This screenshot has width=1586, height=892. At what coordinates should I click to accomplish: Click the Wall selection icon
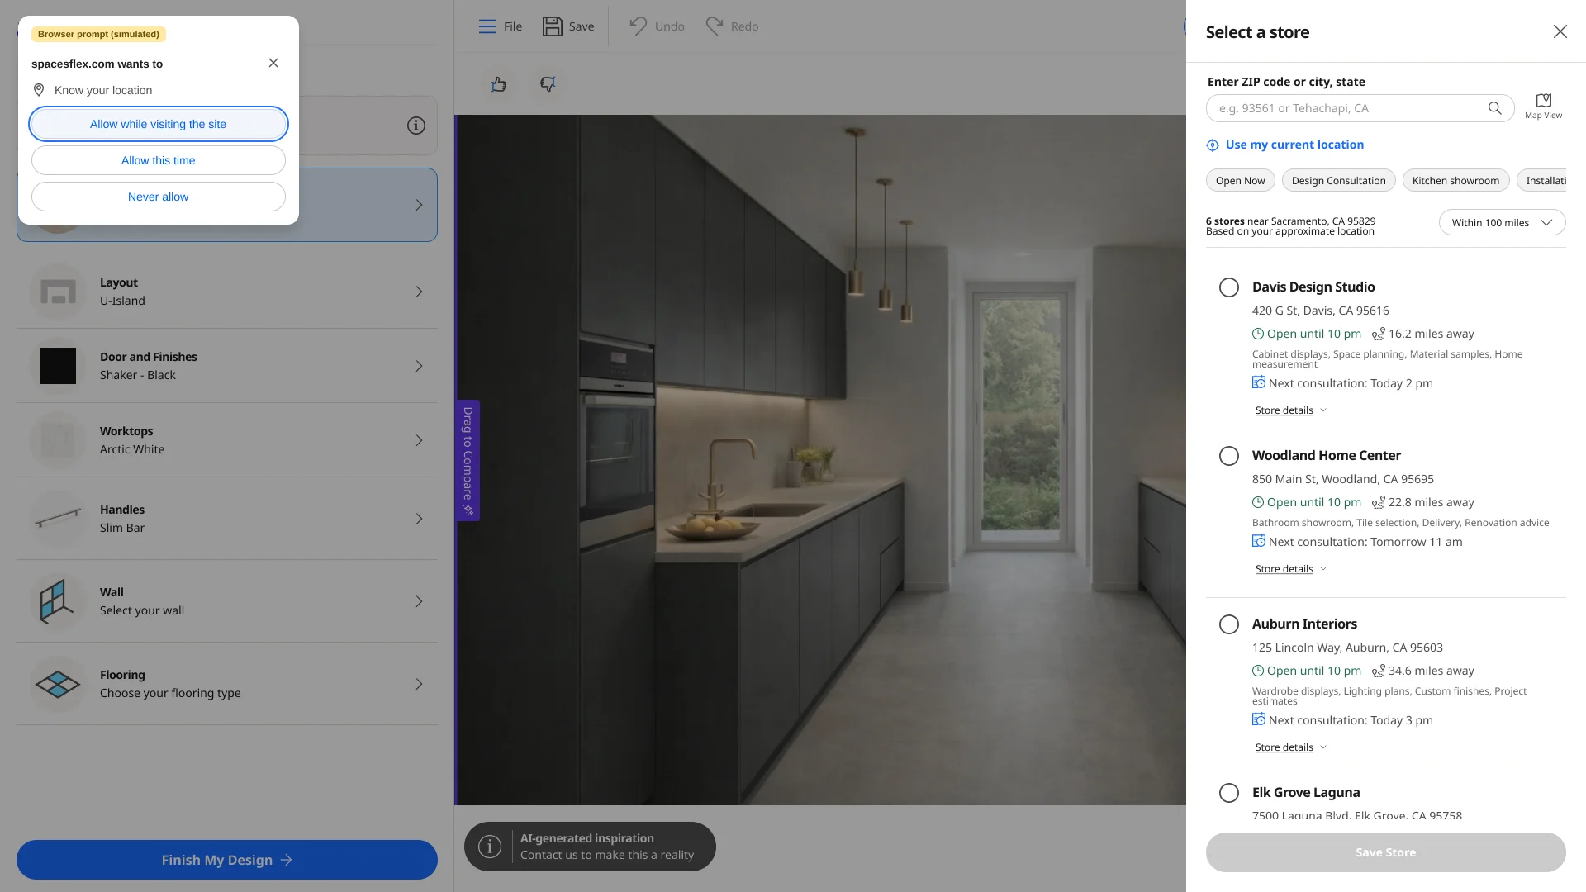point(58,601)
